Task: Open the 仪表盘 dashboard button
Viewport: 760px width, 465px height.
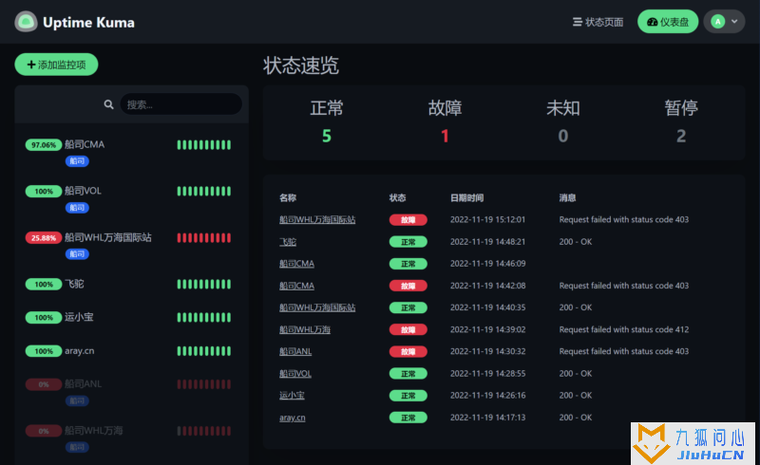Action: pos(668,22)
